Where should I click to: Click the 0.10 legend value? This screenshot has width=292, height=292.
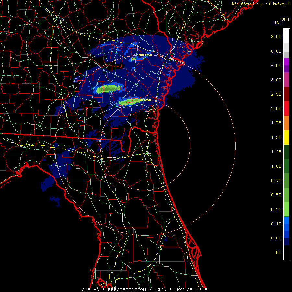coord(276,224)
